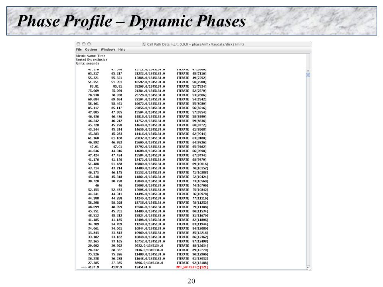The width and height of the screenshot is (383, 287).
Task: Select row ITERATE 62[9044]
Action: [147, 134]
